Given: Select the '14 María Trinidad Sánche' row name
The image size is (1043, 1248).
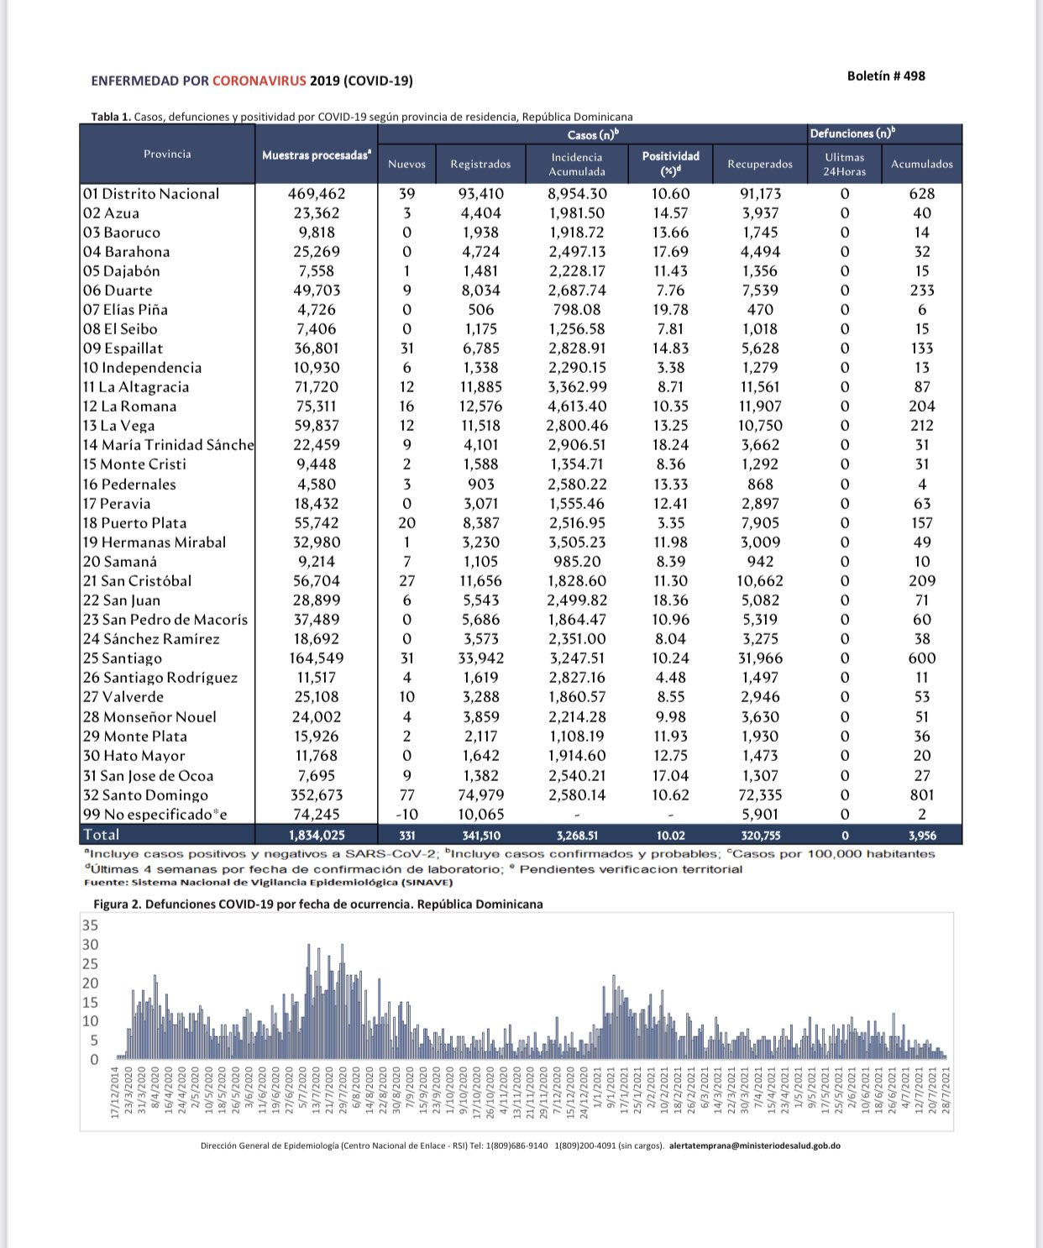Looking at the screenshot, I should click(168, 444).
